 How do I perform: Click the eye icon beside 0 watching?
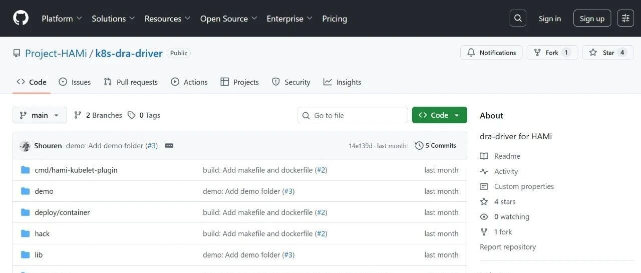coord(484,216)
